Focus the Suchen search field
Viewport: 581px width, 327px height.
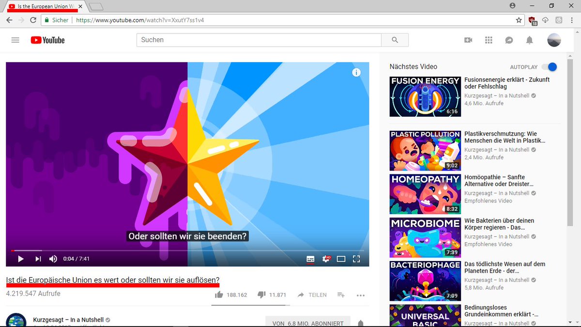[x=259, y=40]
